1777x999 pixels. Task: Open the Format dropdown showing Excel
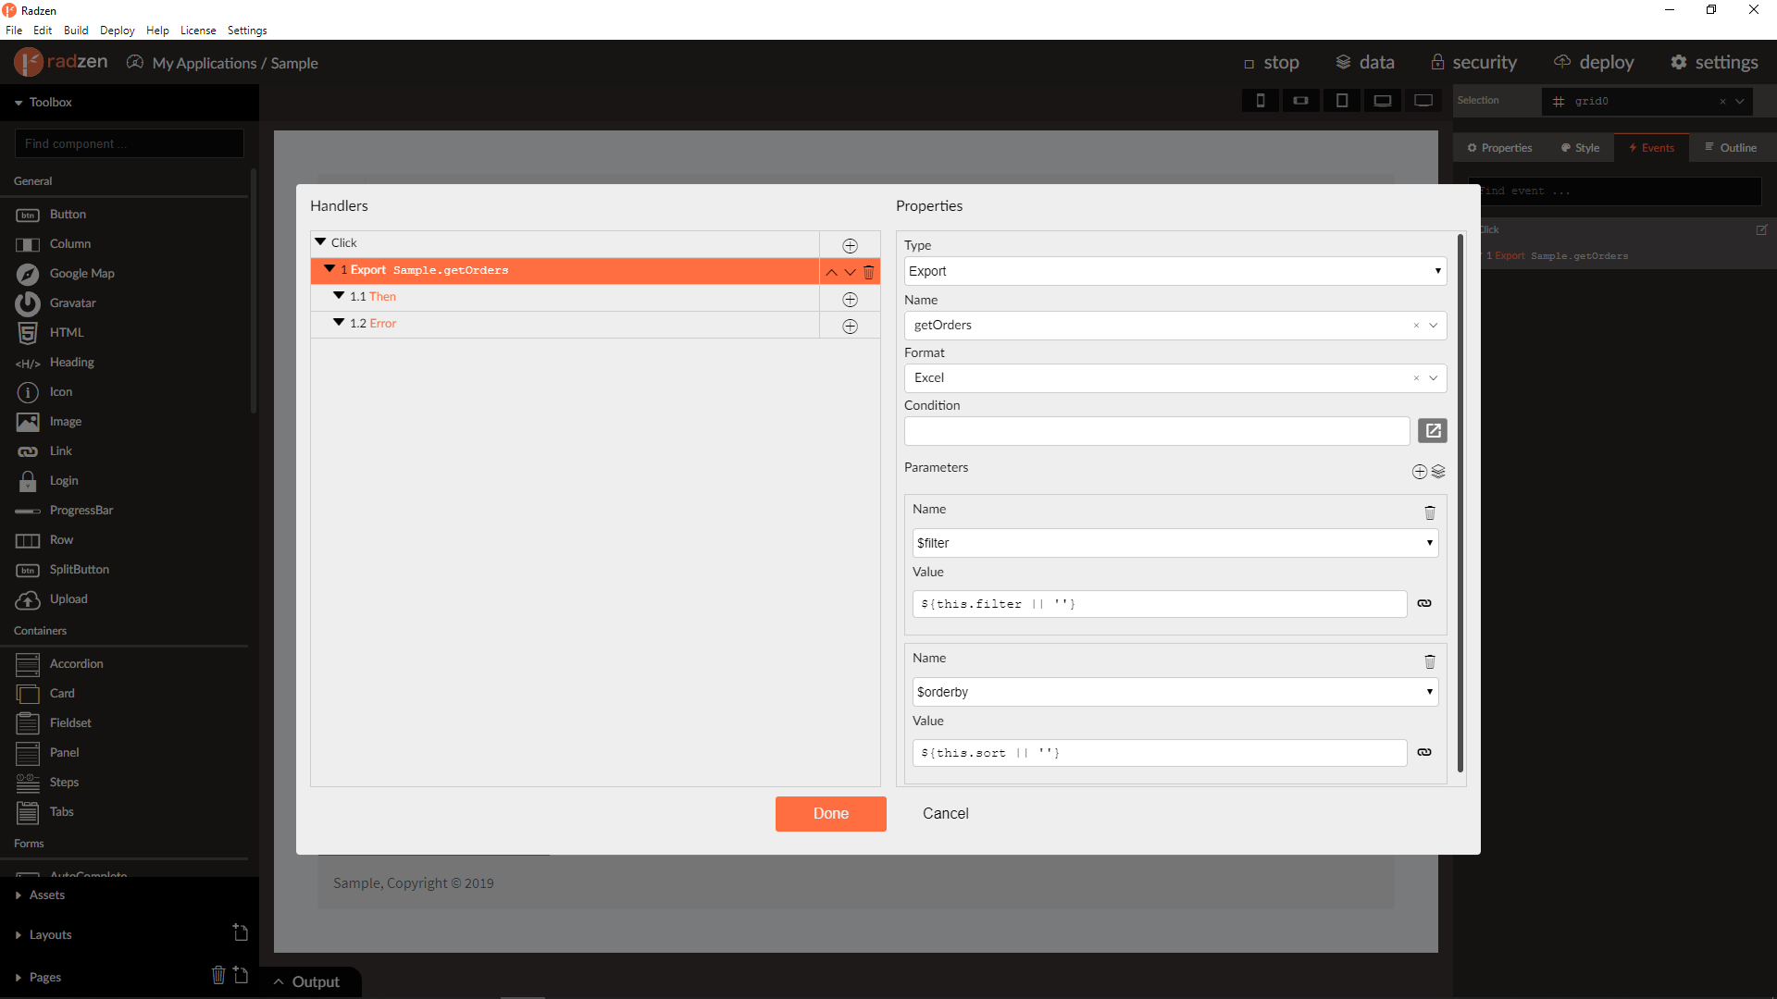pos(1174,378)
